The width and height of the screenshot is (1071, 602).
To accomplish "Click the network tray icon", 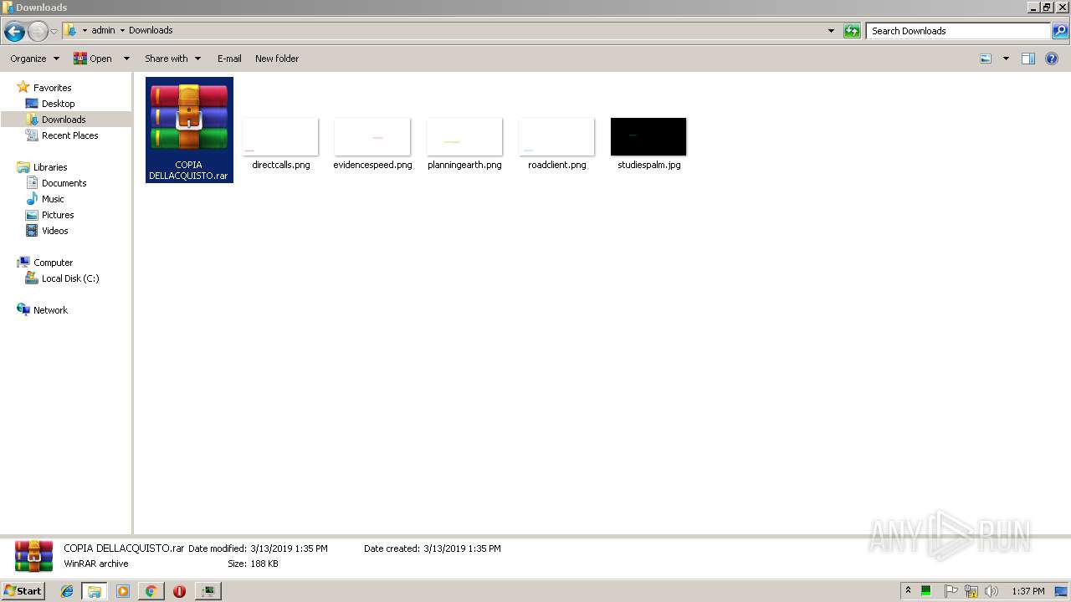I will [971, 591].
